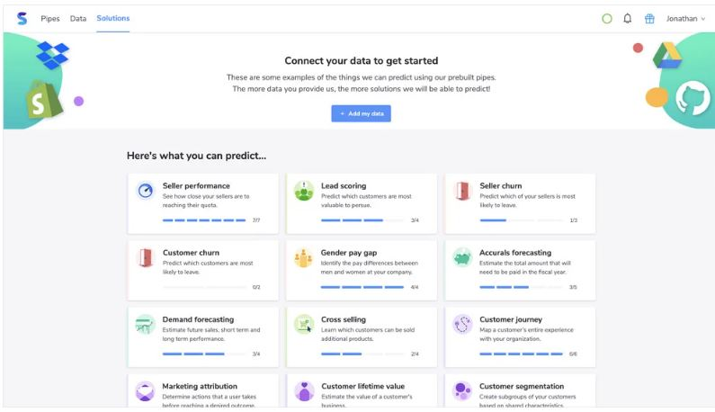Open the Gender pay gap title

pos(349,253)
